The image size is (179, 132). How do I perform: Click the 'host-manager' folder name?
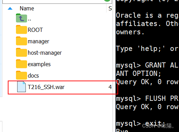(x=45, y=53)
